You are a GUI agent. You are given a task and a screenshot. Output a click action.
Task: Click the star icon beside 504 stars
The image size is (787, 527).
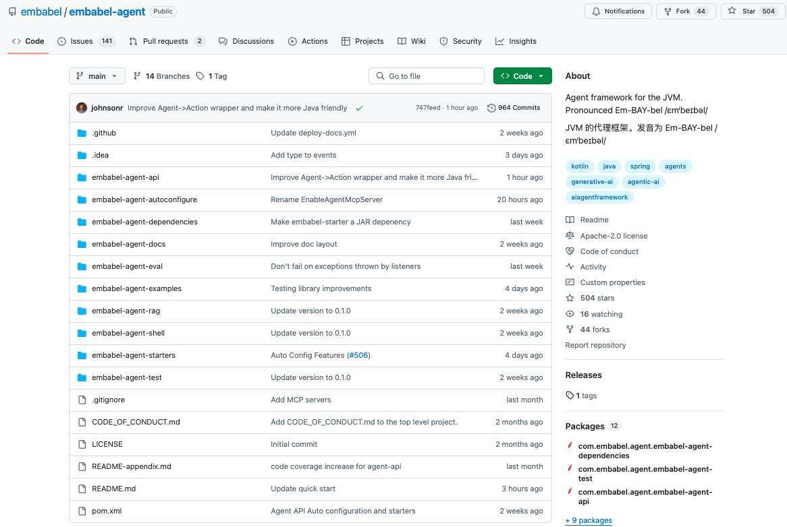tap(570, 298)
